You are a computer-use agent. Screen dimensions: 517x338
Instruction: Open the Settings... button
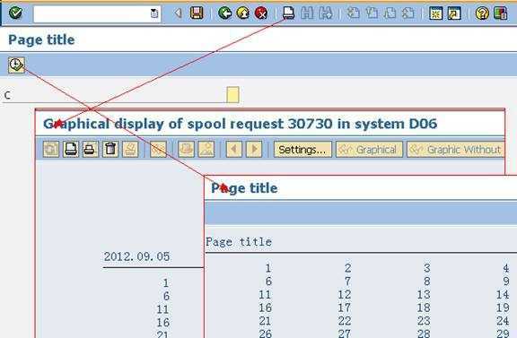[x=302, y=150]
